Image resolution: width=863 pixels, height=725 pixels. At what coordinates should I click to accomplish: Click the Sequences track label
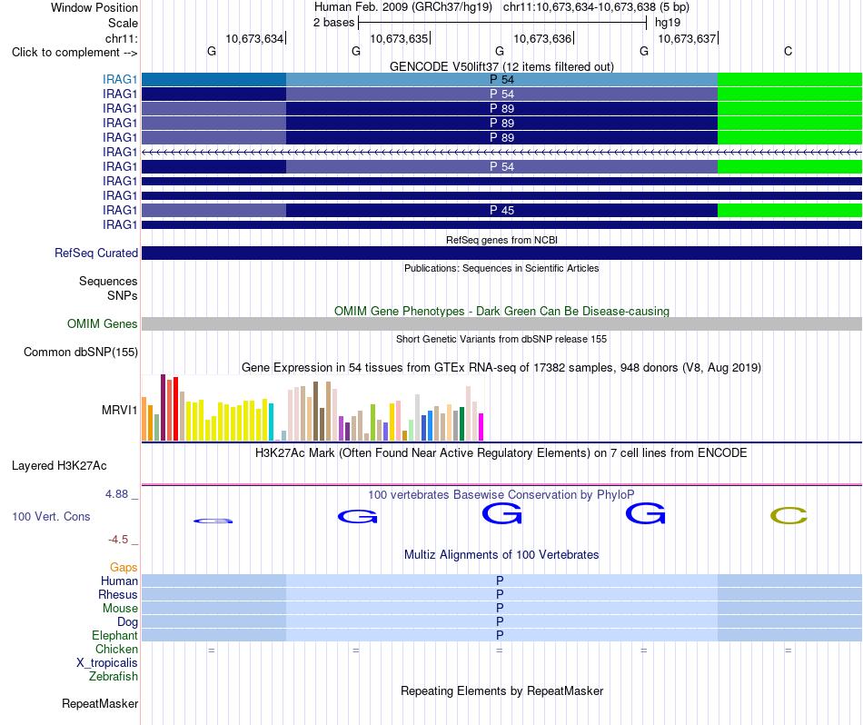tap(108, 282)
